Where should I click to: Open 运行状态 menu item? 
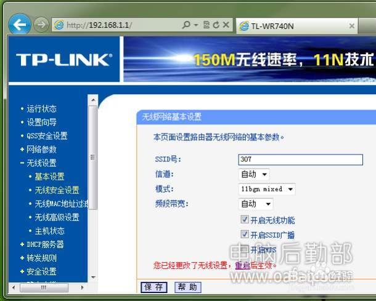point(41,109)
